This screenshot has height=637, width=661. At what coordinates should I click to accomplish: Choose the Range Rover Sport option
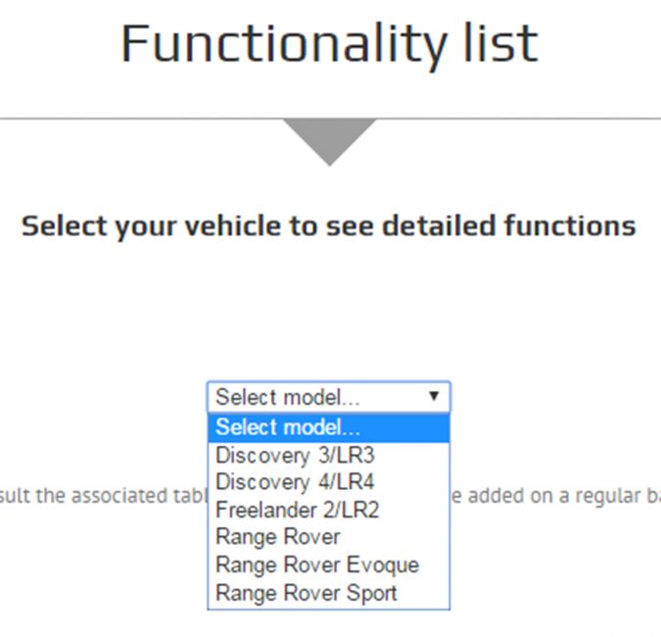329,593
